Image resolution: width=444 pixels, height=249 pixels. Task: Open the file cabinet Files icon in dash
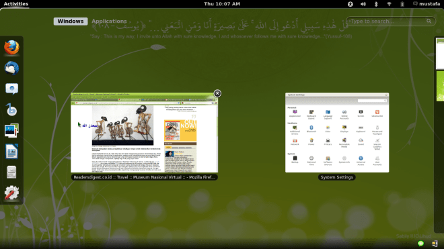click(x=11, y=172)
